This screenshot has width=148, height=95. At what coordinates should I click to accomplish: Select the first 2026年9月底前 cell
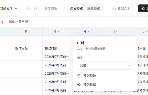57,65
